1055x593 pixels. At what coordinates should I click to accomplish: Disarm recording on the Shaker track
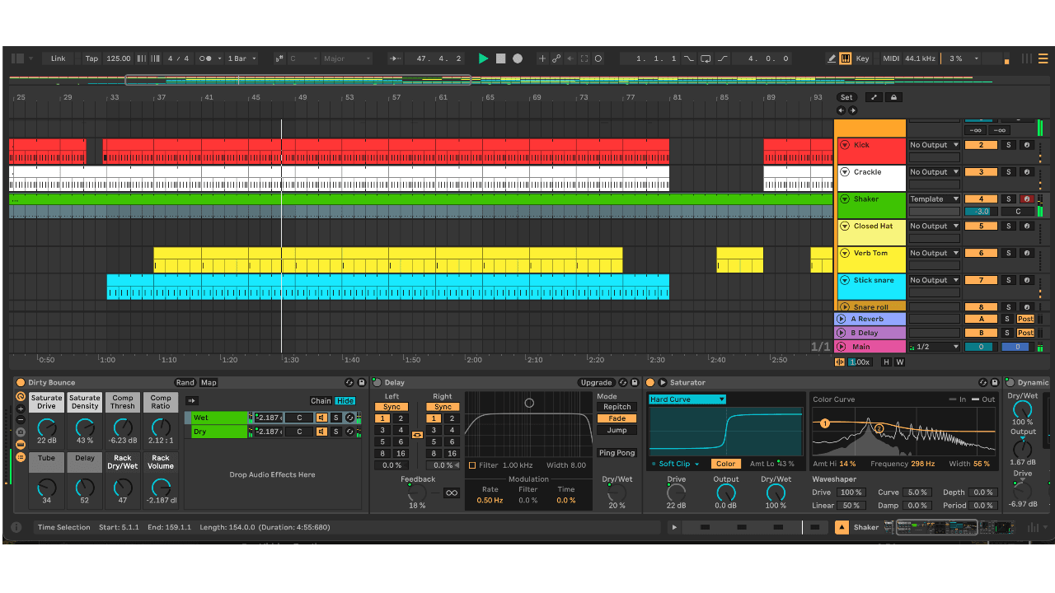pos(1026,198)
